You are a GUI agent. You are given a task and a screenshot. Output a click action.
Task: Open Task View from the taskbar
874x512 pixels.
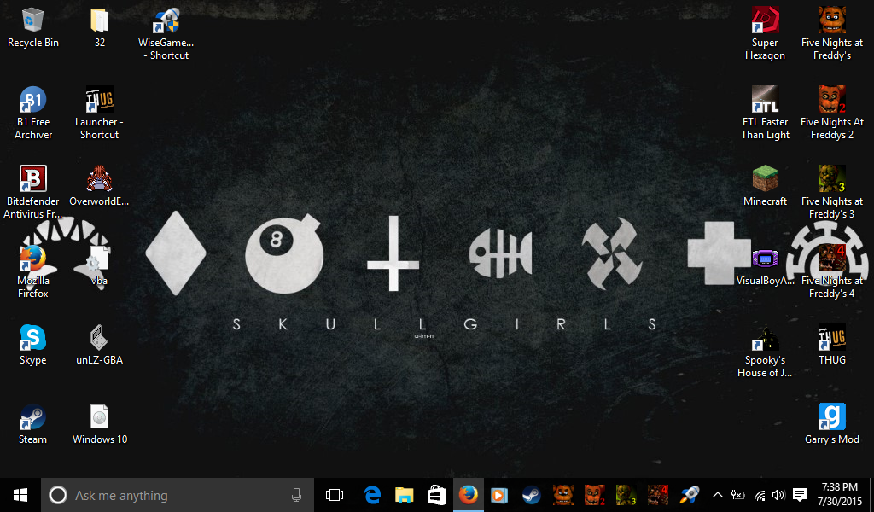pyautogui.click(x=335, y=495)
